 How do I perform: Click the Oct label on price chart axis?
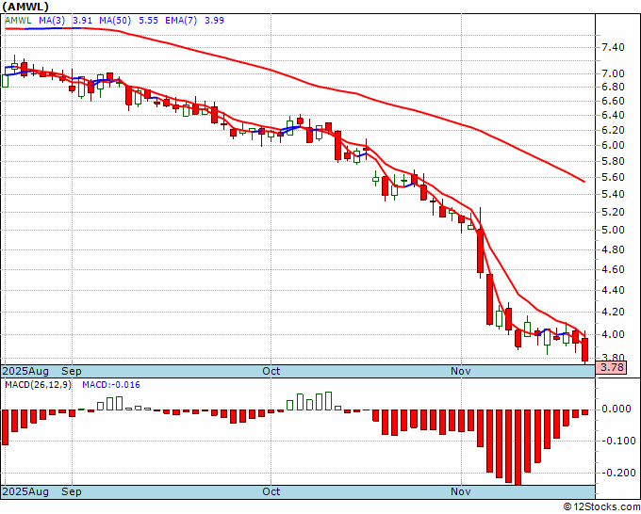(271, 371)
